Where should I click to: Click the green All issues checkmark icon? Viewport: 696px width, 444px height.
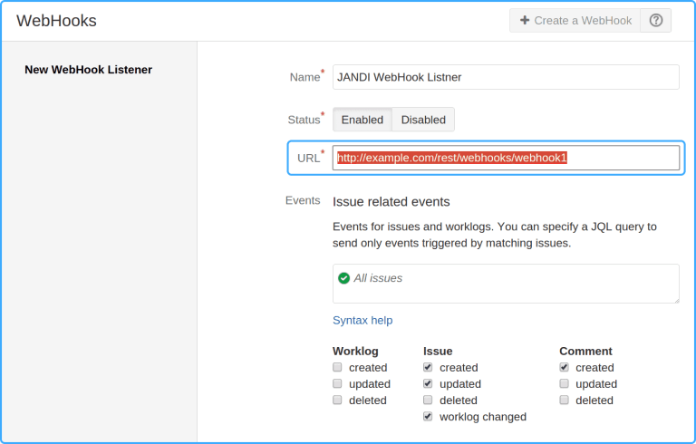343,278
